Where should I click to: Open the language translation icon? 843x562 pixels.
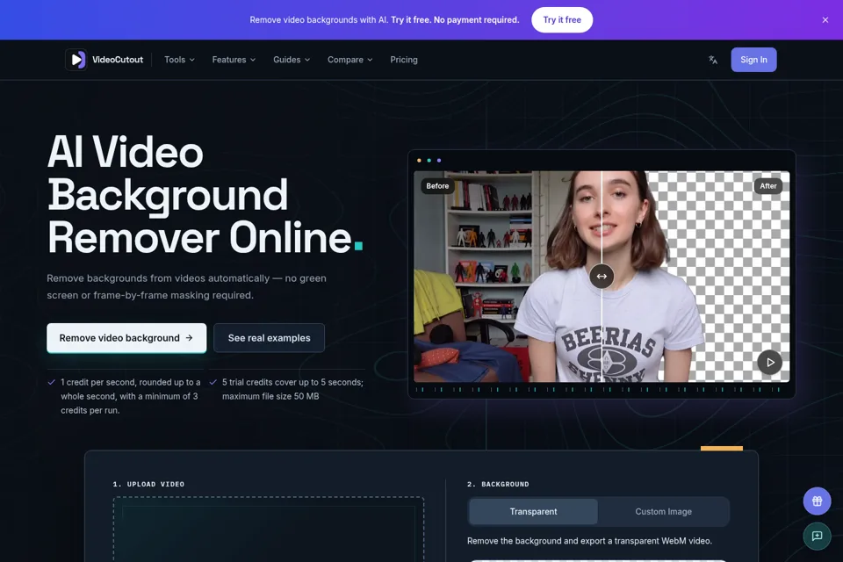(713, 60)
